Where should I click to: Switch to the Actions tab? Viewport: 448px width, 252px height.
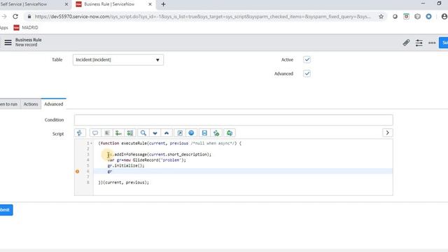31,104
